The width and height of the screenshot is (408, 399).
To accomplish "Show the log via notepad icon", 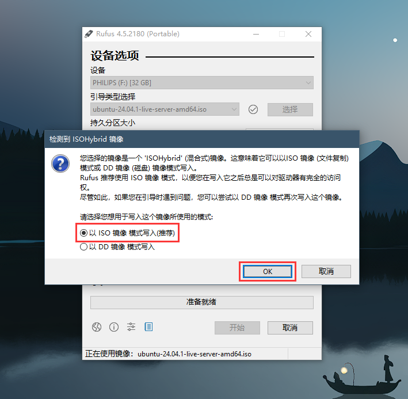I will tap(148, 326).
